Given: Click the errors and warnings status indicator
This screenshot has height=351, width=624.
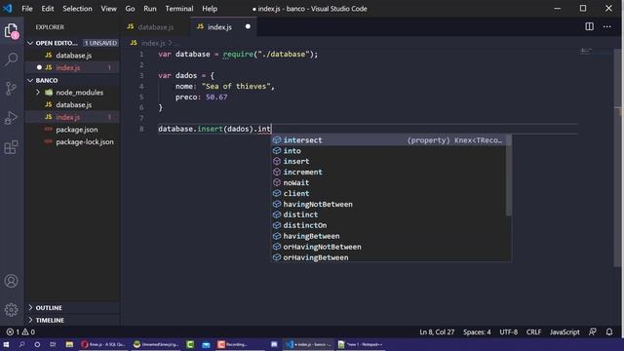Looking at the screenshot, I should click(x=20, y=331).
